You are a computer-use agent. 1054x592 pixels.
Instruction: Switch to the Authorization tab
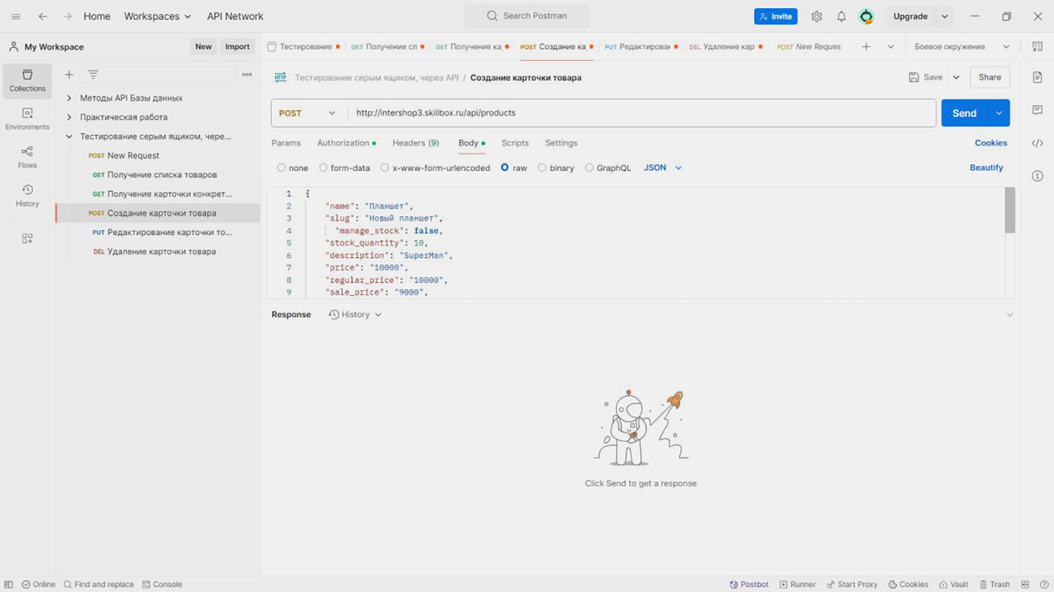pos(346,143)
